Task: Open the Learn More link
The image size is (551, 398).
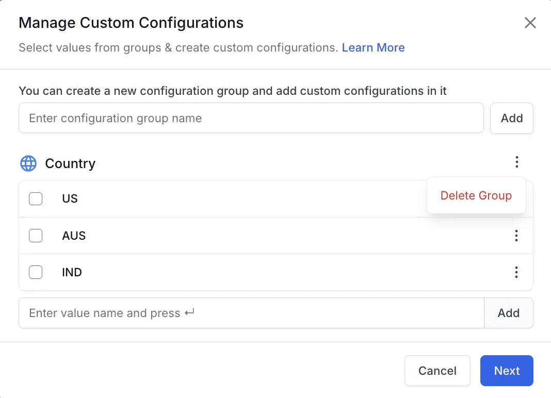Action: tap(373, 48)
